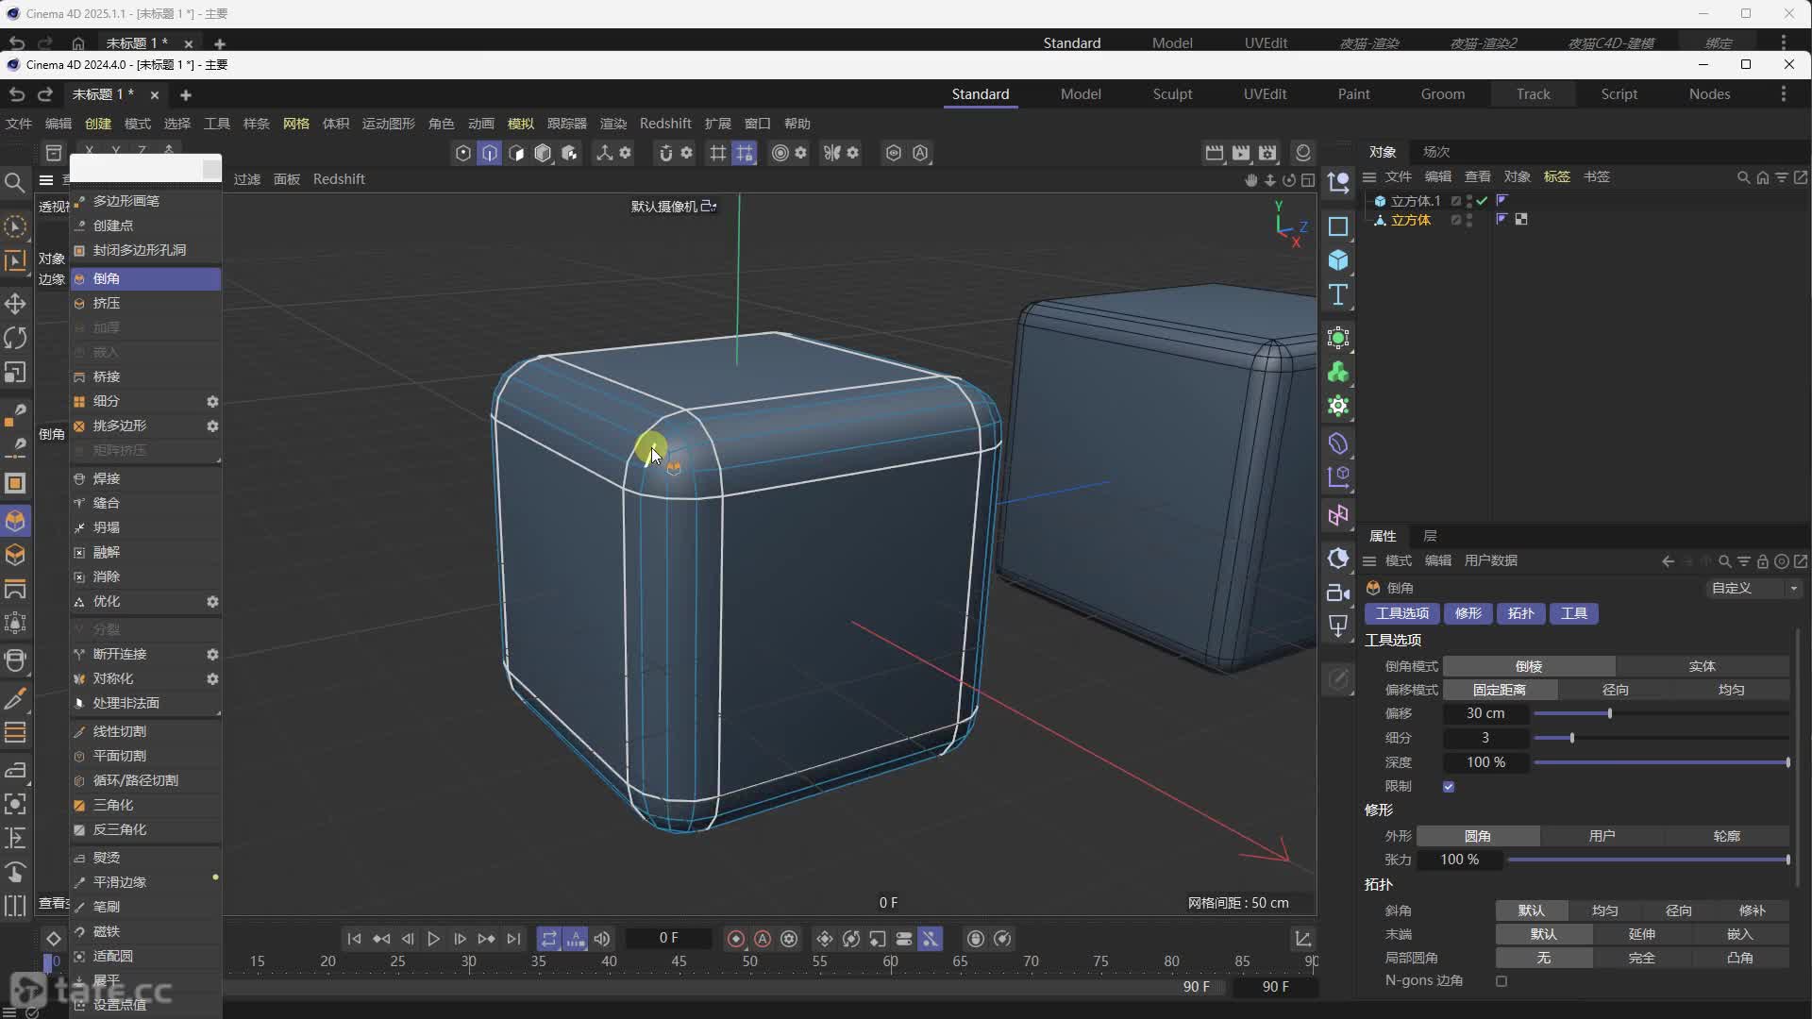
Task: Select the Rotate tool in left toolbar
Action: pos(15,338)
